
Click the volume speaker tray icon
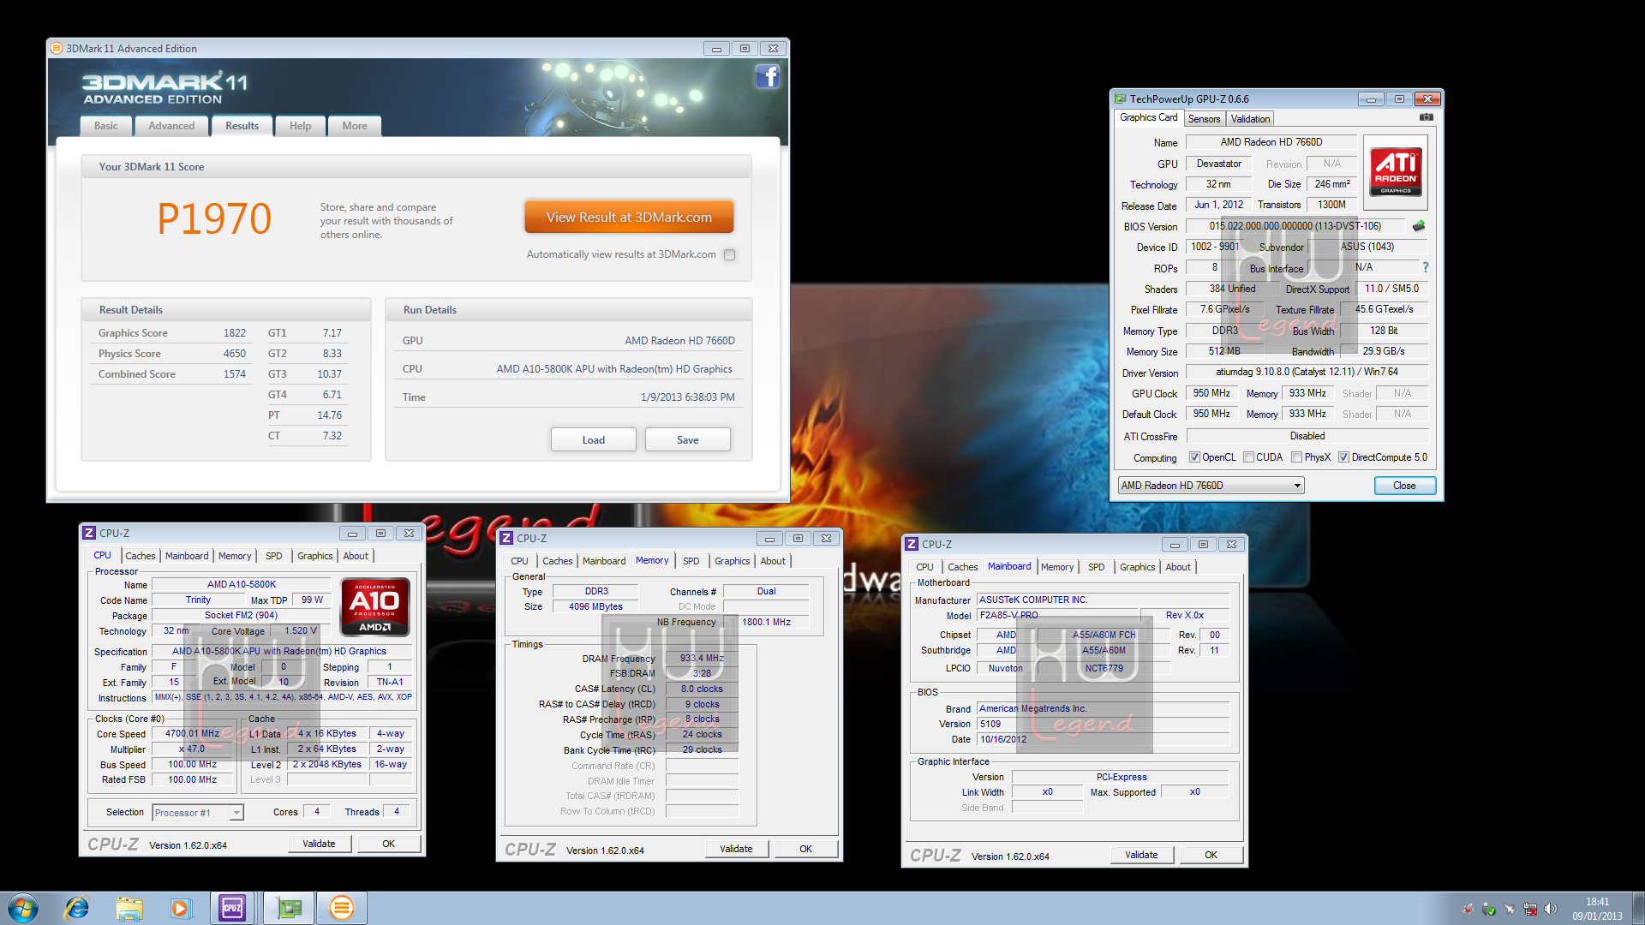(x=1551, y=909)
